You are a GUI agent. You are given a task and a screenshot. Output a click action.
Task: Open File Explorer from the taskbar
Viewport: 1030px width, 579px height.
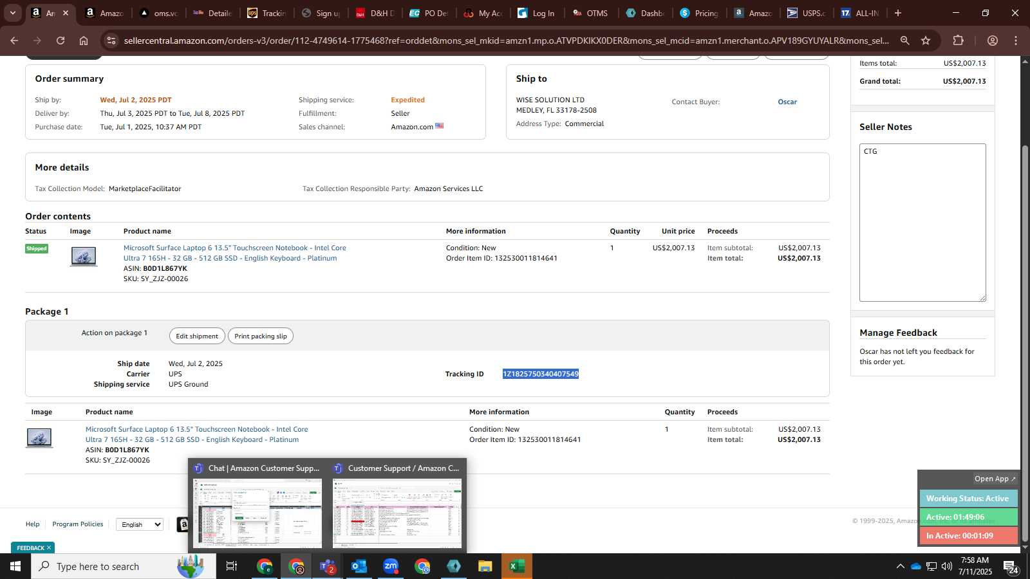point(485,566)
